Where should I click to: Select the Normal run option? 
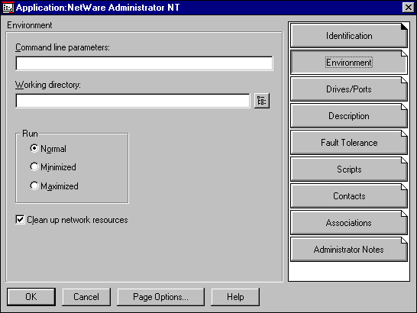[x=34, y=148]
